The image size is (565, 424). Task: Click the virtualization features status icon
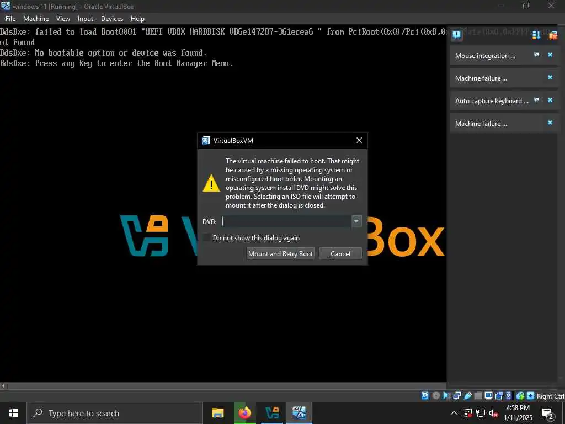tap(509, 396)
